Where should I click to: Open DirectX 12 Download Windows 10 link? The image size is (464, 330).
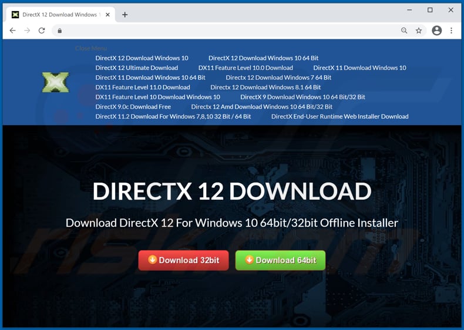pos(142,58)
